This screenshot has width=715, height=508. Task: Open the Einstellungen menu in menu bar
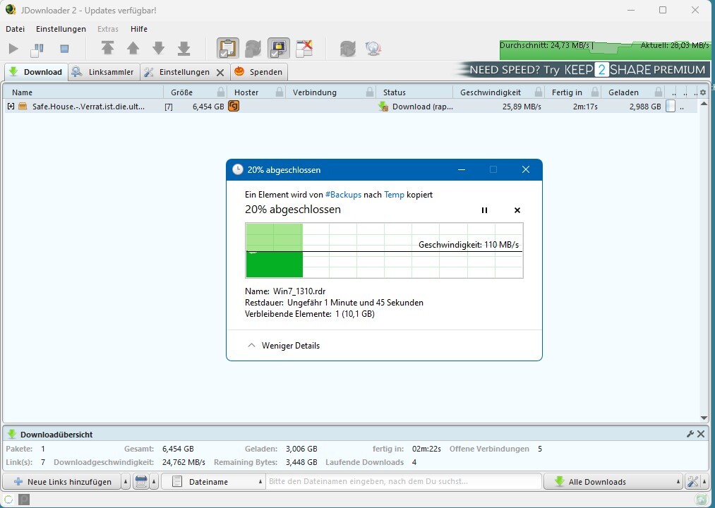pos(61,29)
